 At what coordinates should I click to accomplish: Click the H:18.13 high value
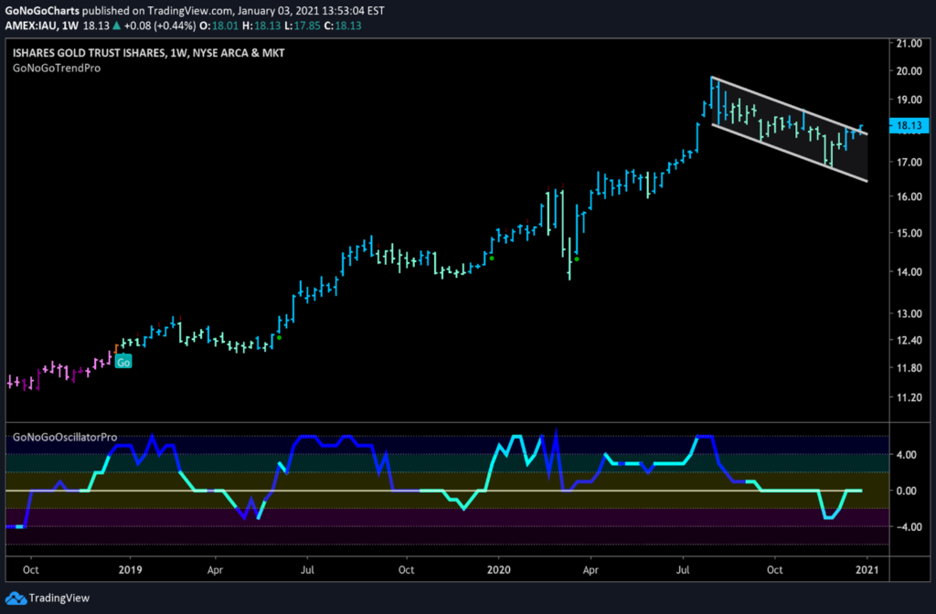[261, 26]
